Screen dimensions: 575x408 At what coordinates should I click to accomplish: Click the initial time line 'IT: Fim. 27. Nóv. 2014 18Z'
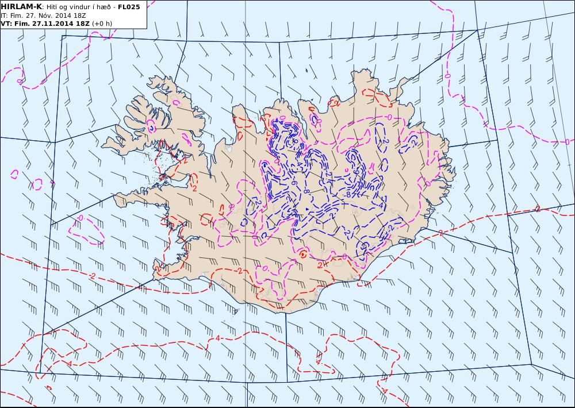(x=43, y=16)
